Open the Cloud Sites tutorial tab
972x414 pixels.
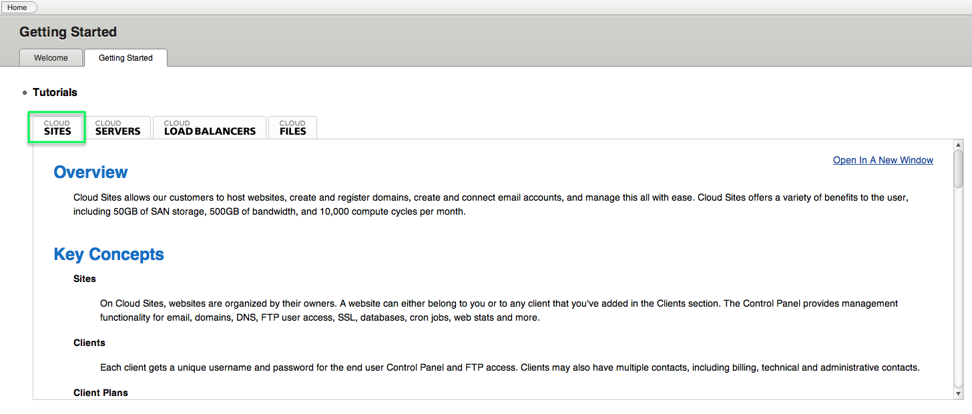(x=57, y=127)
